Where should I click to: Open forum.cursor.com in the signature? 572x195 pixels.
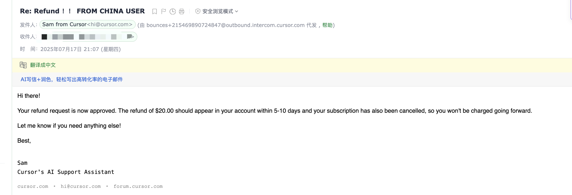138,186
